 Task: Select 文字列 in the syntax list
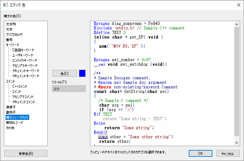[11, 24]
